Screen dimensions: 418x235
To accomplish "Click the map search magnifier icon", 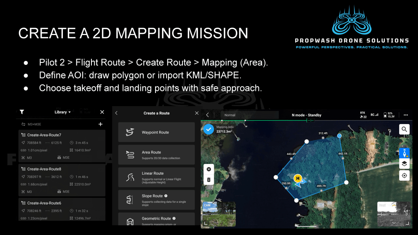I will point(404,129).
